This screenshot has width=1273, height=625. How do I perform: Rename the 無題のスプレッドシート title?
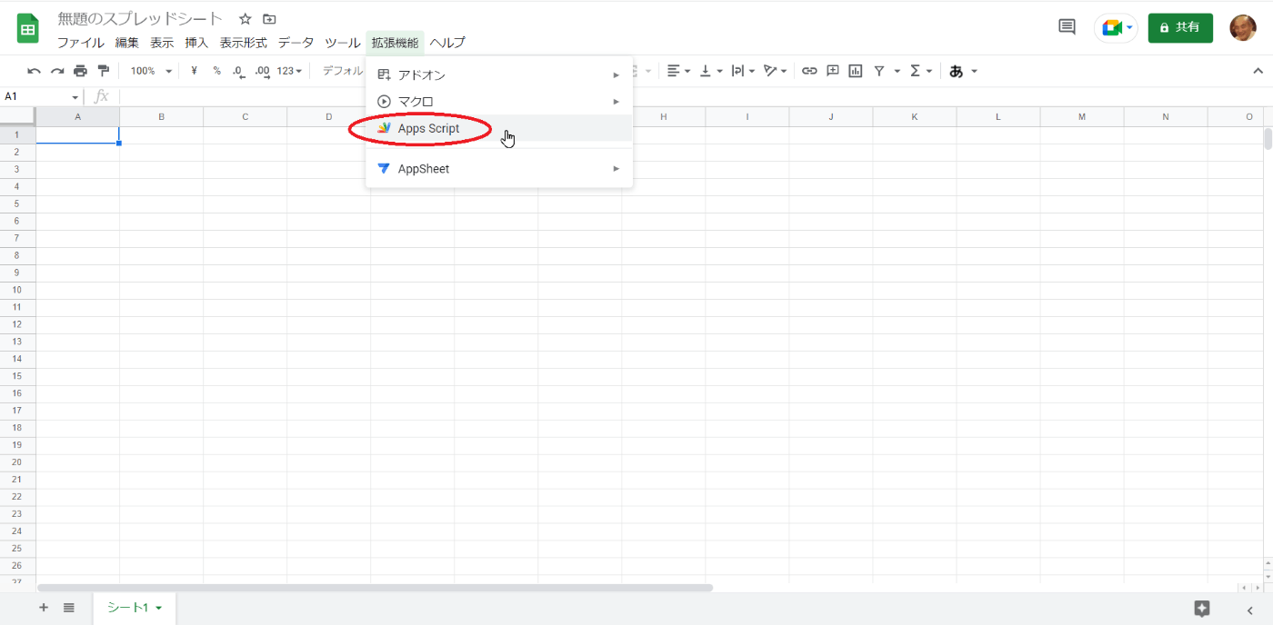coord(140,18)
